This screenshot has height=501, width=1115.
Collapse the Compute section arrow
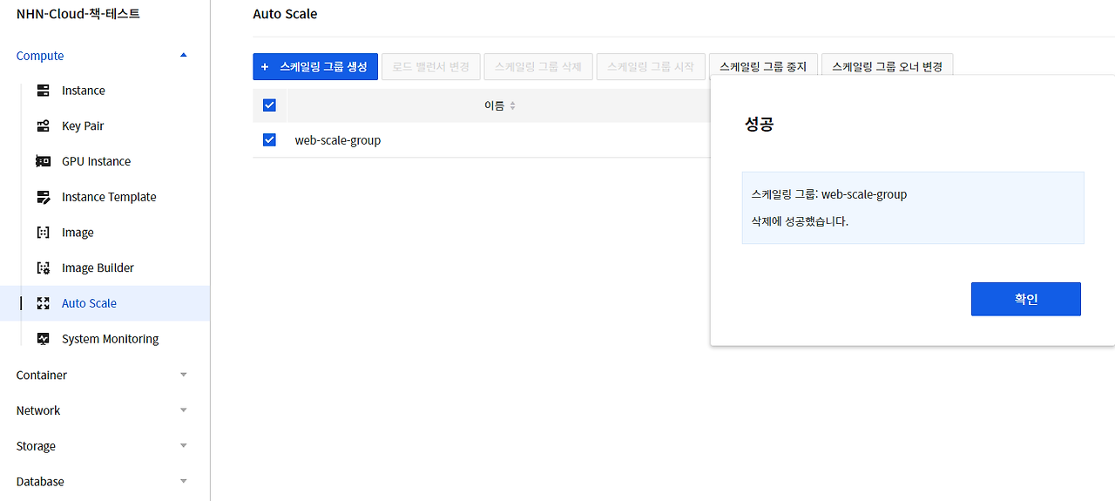[x=183, y=55]
